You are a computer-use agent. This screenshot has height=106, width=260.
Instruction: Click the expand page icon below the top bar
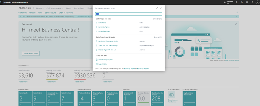pyautogui.click(x=237, y=12)
